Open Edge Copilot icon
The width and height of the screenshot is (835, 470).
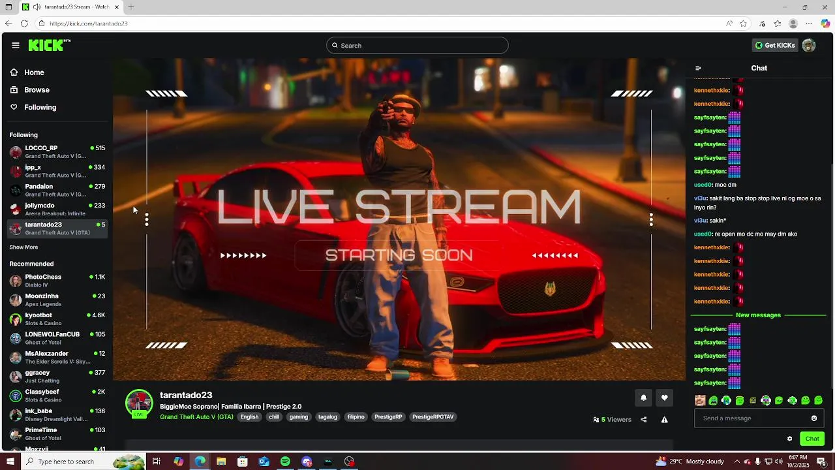point(825,23)
